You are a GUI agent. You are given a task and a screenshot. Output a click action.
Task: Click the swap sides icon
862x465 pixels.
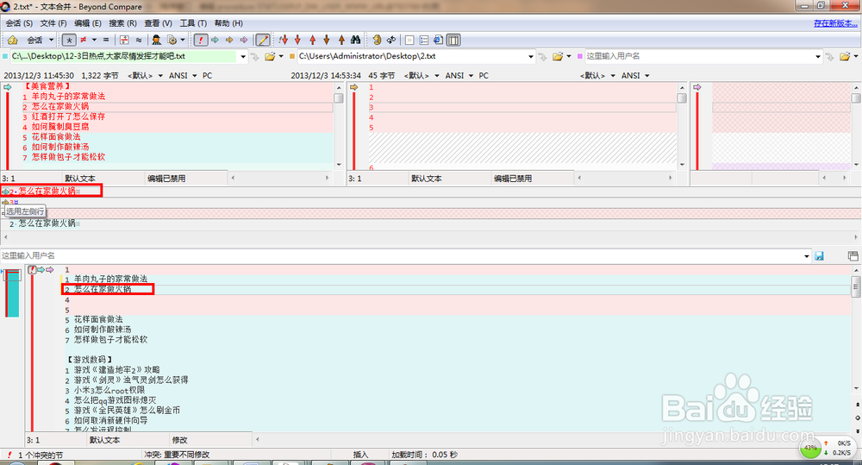(377, 40)
